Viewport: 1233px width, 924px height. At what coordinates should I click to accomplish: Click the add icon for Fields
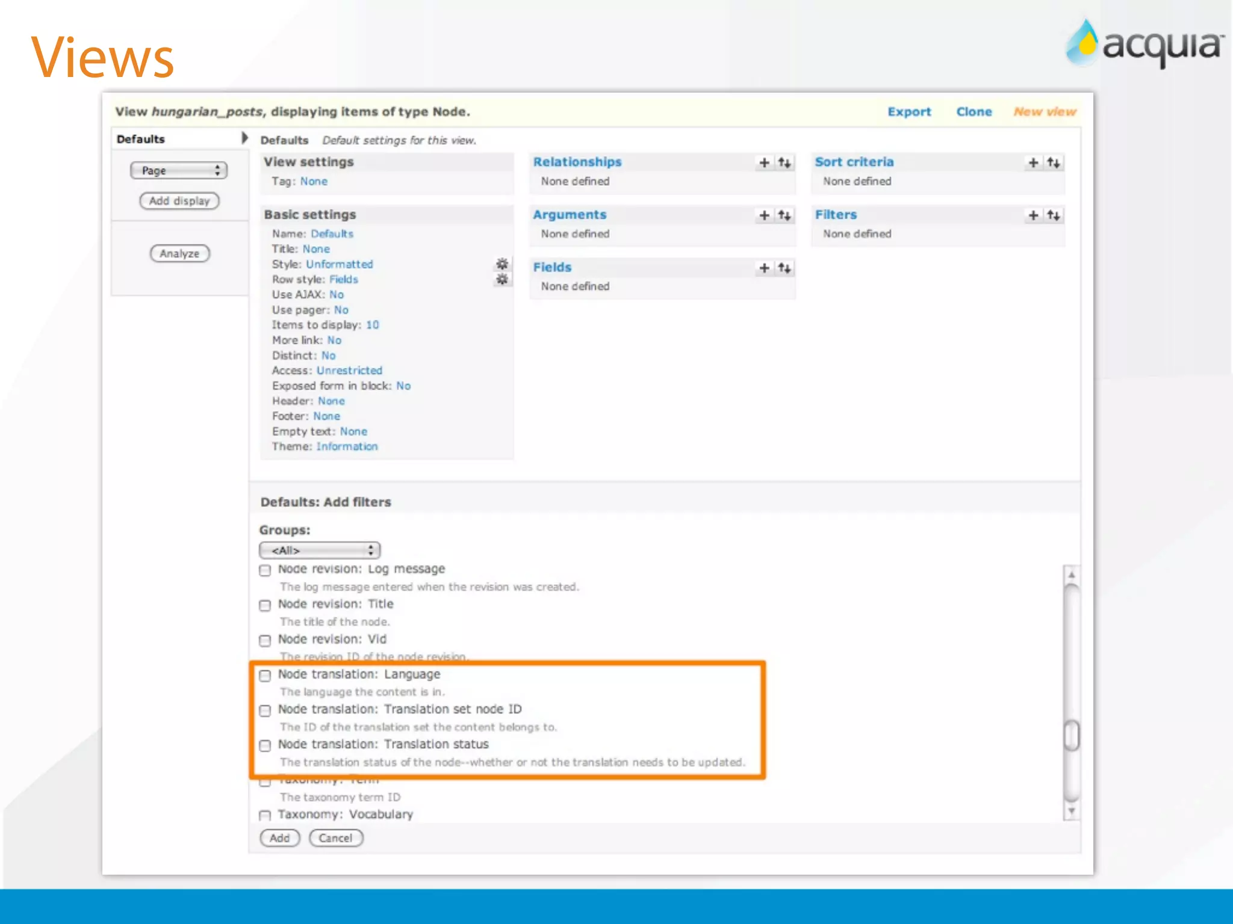pos(764,268)
